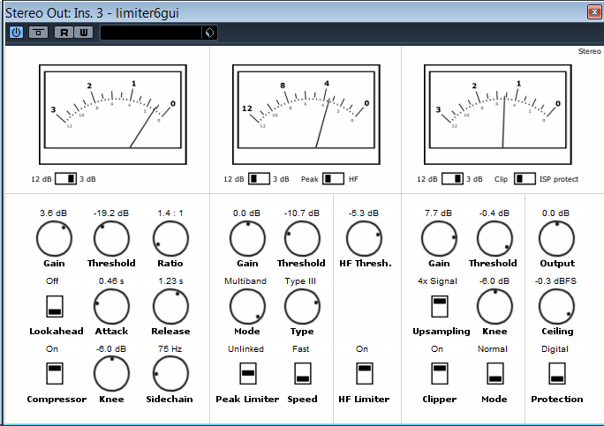
Task: Click the bypass effect icon
Action: click(39, 33)
